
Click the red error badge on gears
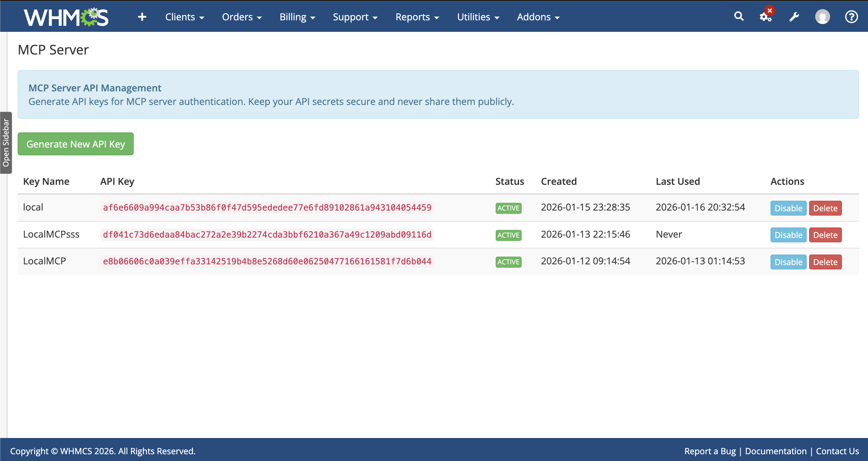coord(770,11)
